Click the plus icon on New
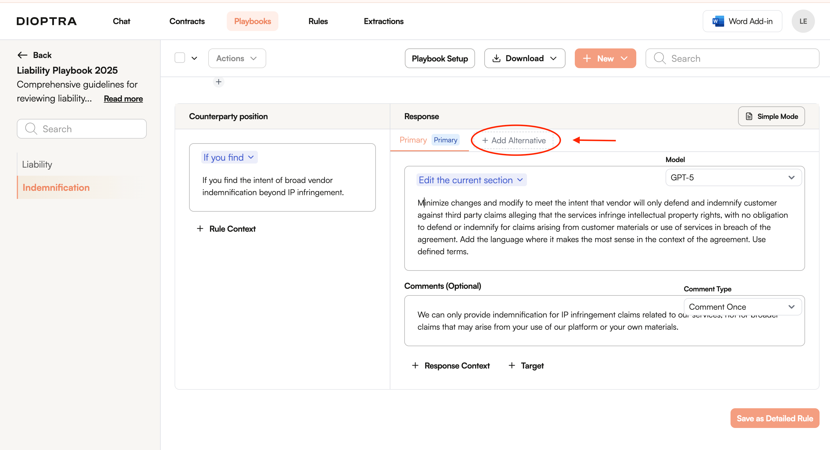 click(587, 58)
